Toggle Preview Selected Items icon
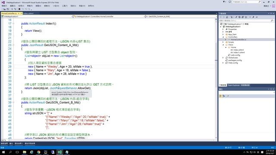 (x=257, y=17)
